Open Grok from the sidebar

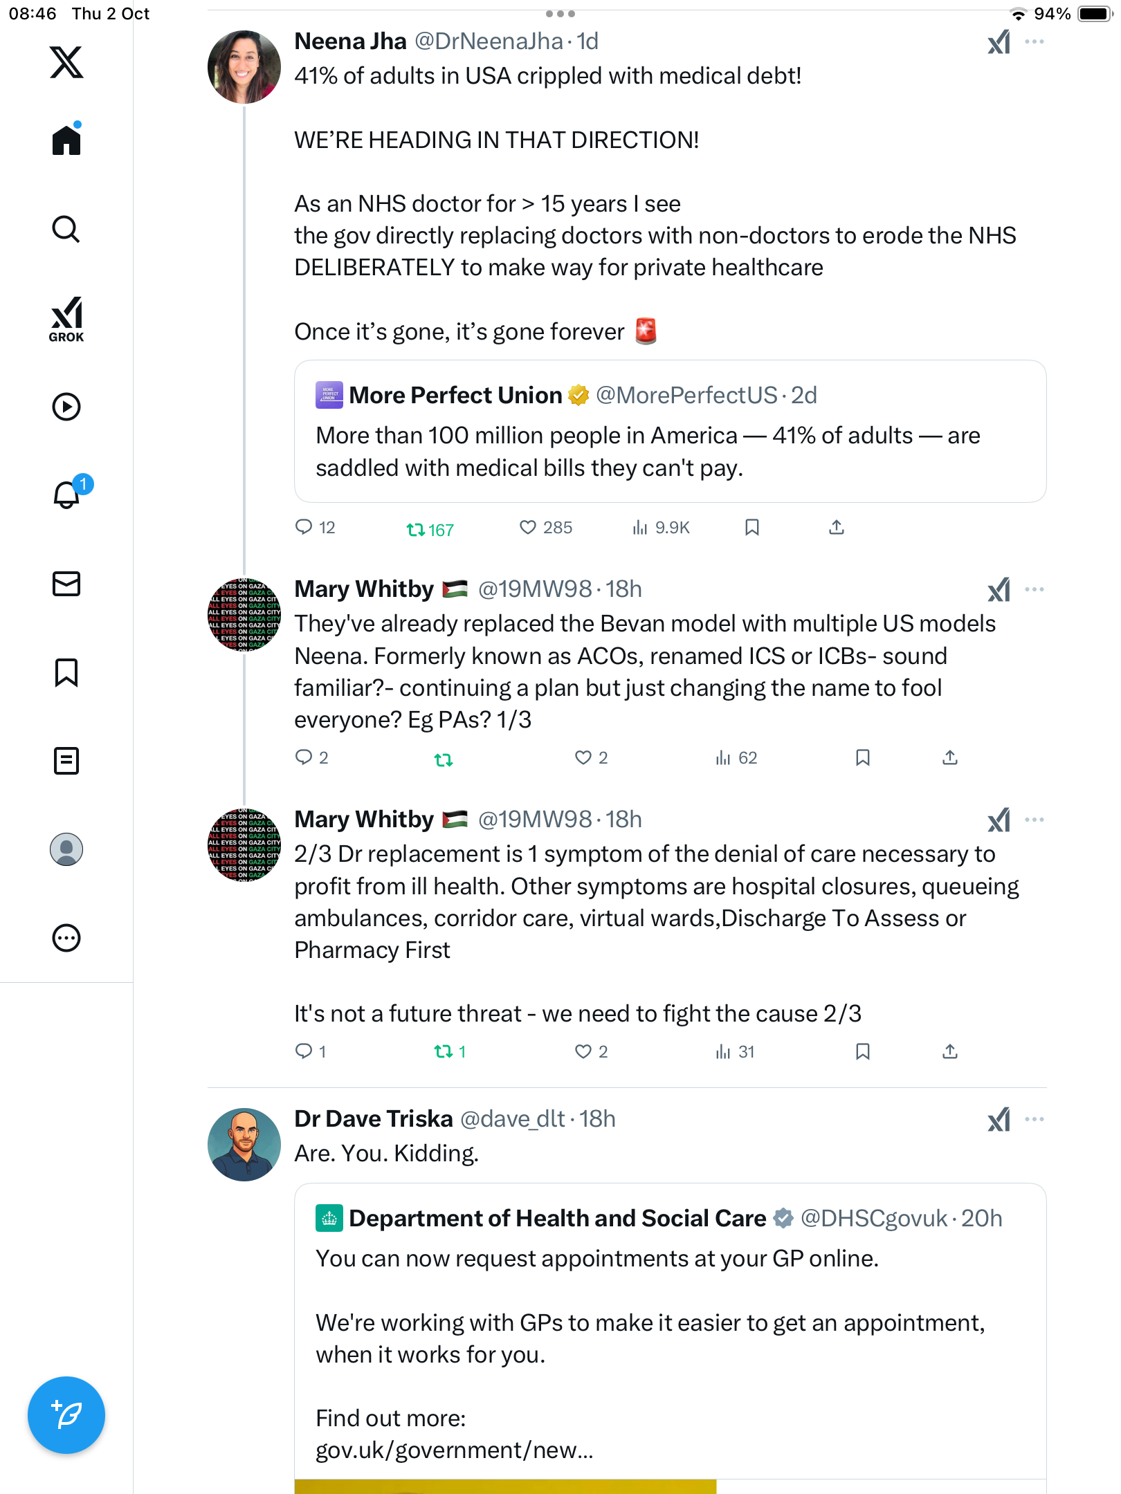click(x=66, y=319)
